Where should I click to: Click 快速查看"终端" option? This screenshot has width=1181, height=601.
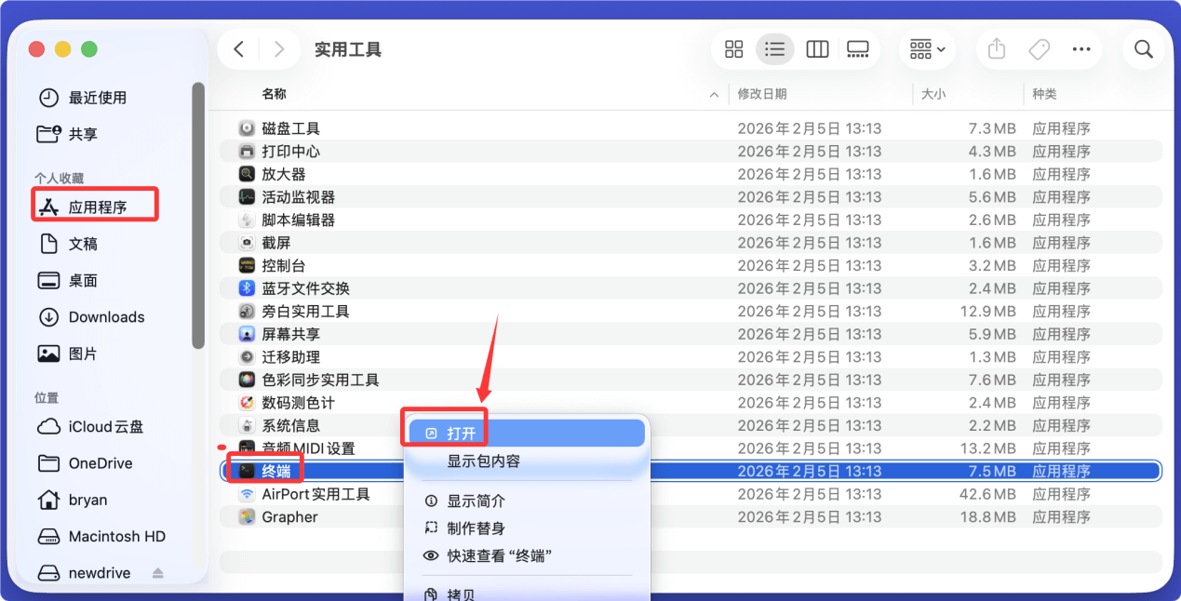(497, 555)
